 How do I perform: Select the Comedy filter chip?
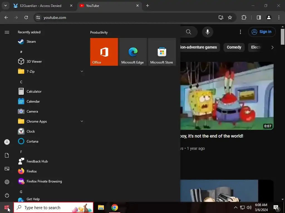(x=234, y=47)
